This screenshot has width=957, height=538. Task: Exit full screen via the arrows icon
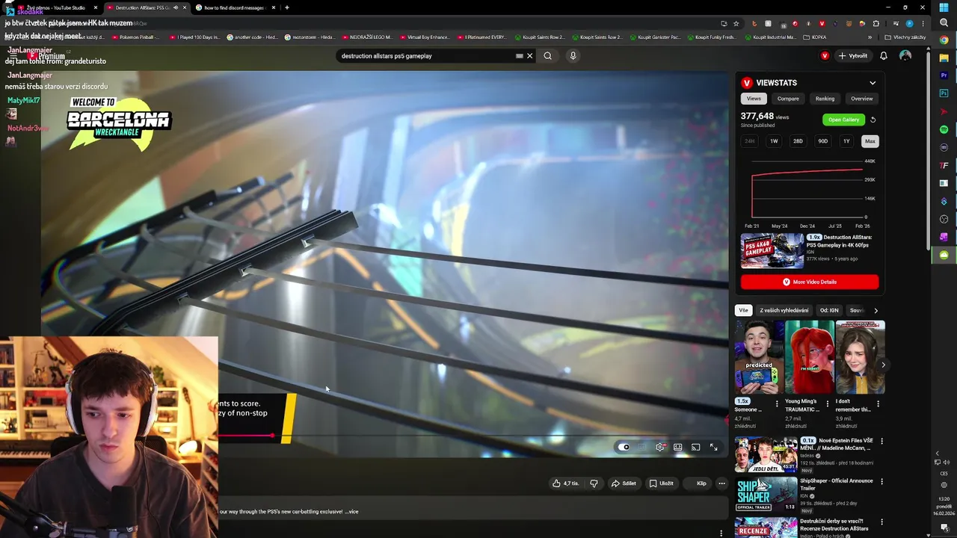pyautogui.click(x=714, y=447)
